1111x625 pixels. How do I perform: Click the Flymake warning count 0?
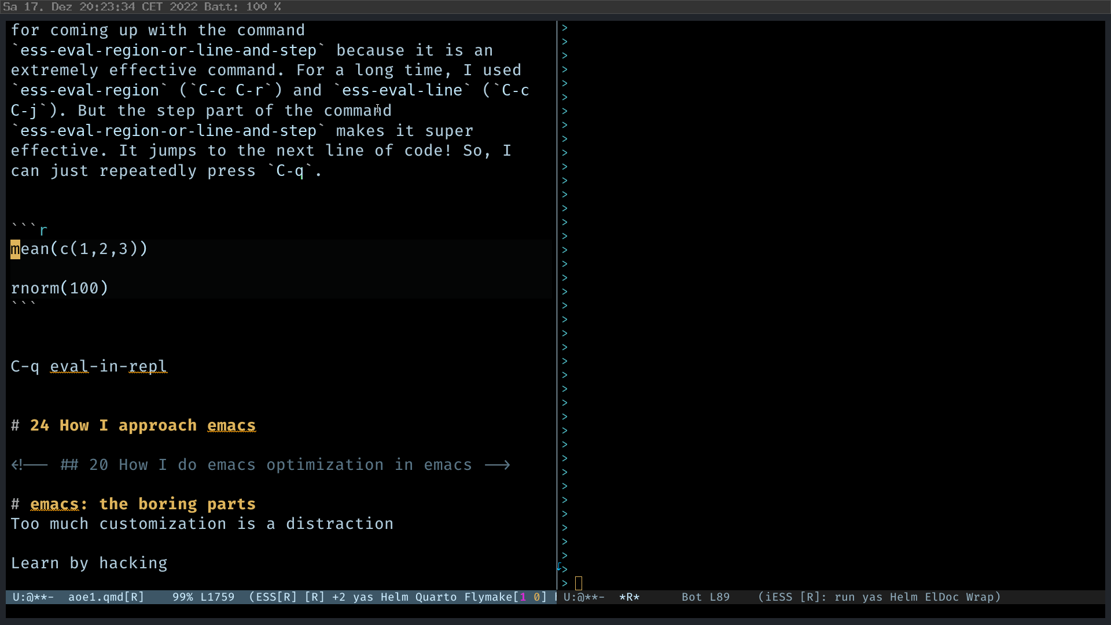[x=537, y=597]
